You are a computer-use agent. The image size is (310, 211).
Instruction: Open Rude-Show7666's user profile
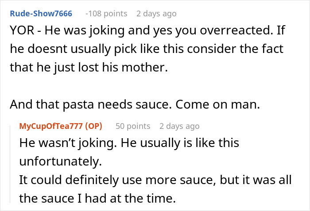click(x=41, y=13)
